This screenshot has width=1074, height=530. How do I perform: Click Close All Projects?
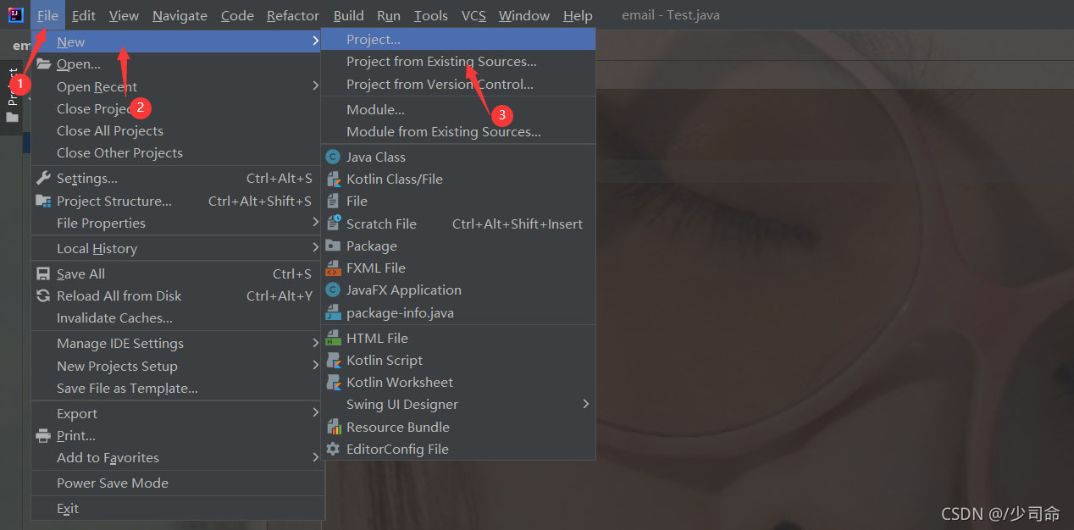pos(178,130)
